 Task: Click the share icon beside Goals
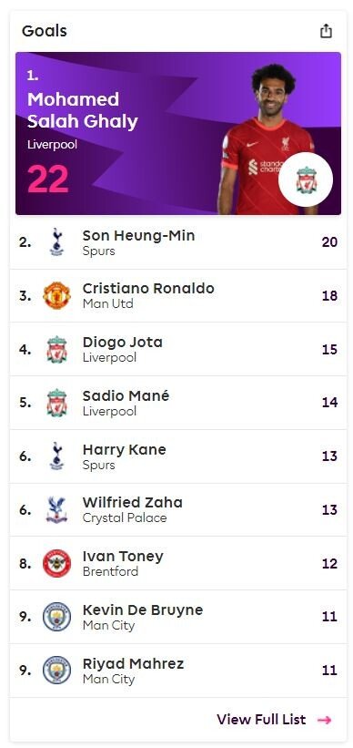tap(326, 31)
